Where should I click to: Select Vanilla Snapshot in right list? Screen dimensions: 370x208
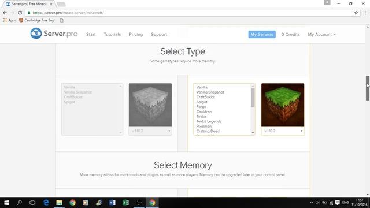[x=210, y=92]
